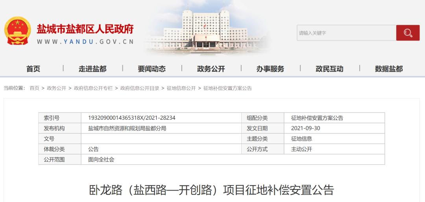Click the 主题分类 label cell
The image size is (425, 202).
(262, 139)
